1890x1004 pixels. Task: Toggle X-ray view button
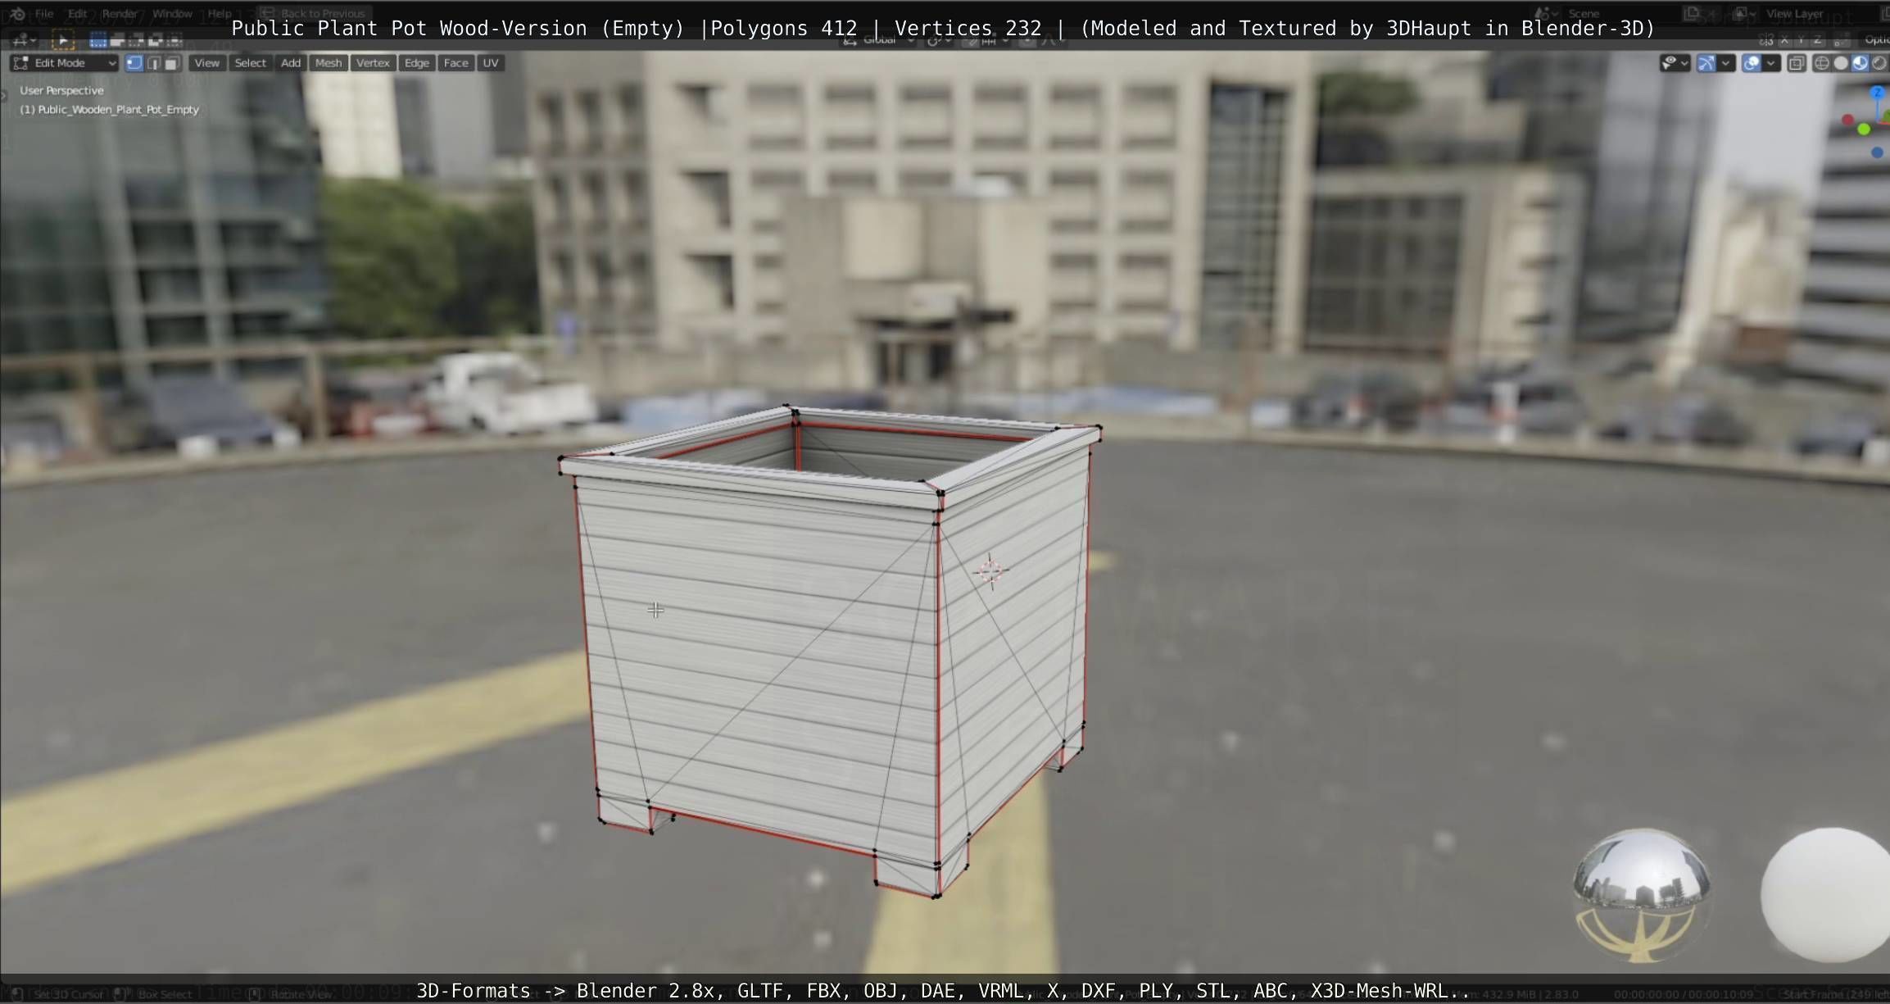pyautogui.click(x=1797, y=63)
